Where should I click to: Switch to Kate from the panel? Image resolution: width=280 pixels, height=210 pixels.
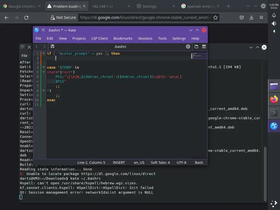[x=274, y=126]
